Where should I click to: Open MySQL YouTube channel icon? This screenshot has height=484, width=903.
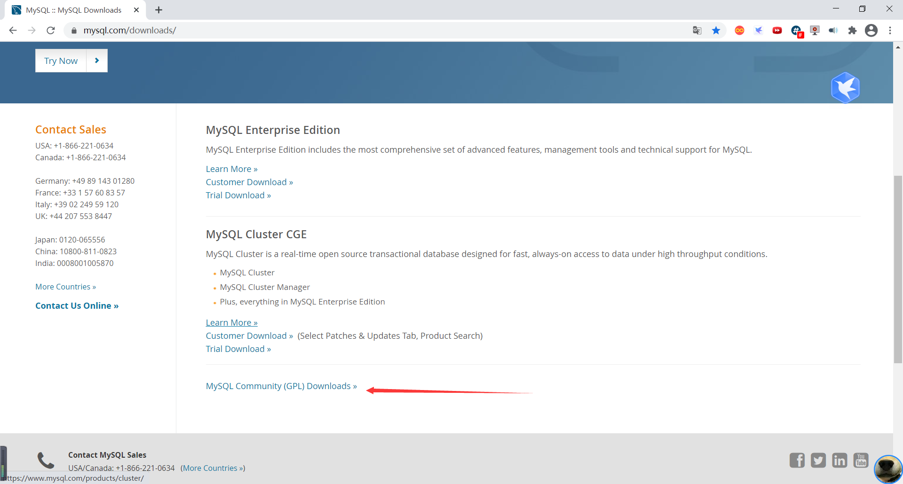coord(861,461)
